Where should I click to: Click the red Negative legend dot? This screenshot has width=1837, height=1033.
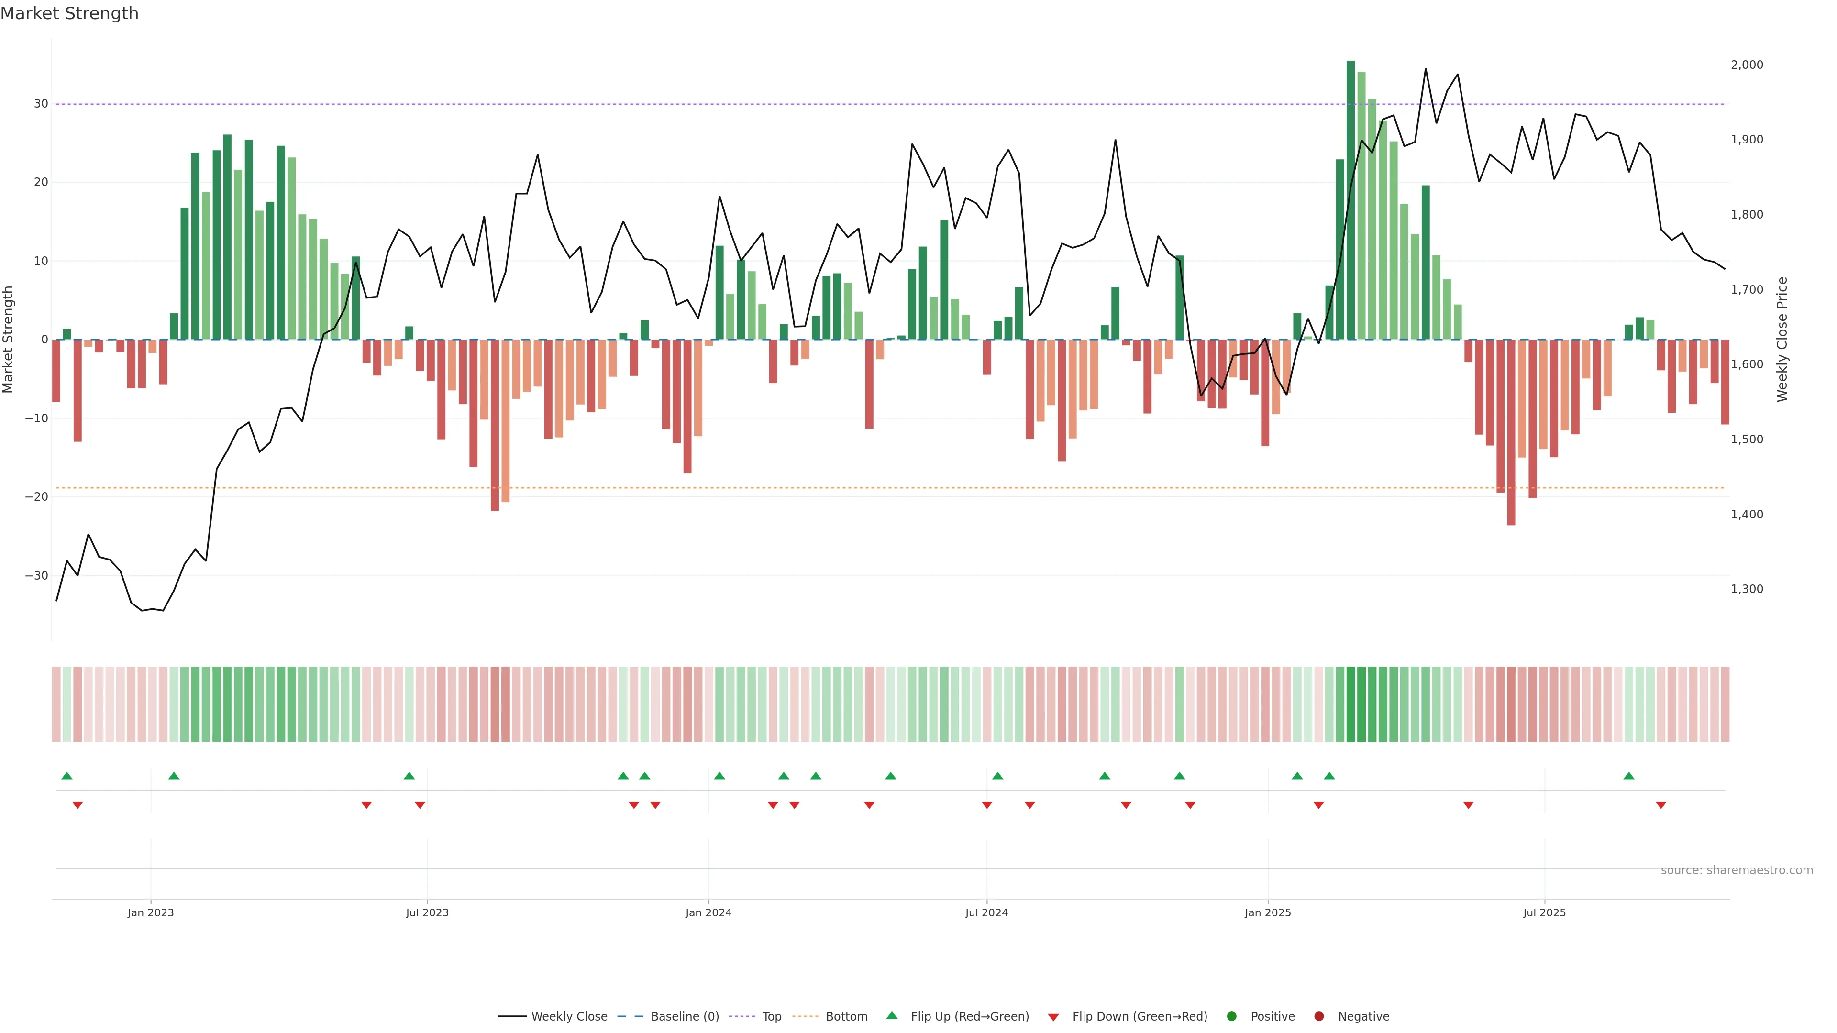(1318, 1016)
